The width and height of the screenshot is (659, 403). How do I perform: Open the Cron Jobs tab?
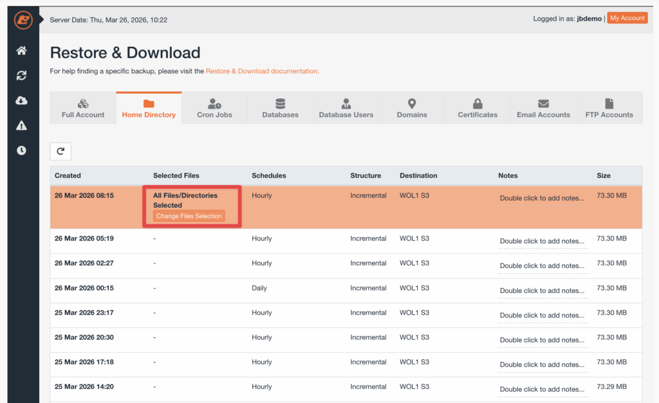[214, 108]
